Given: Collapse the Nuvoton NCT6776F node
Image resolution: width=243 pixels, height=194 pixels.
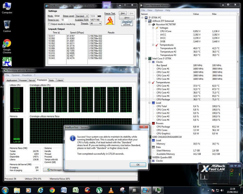Looking at the screenshot, I should point(149,25).
